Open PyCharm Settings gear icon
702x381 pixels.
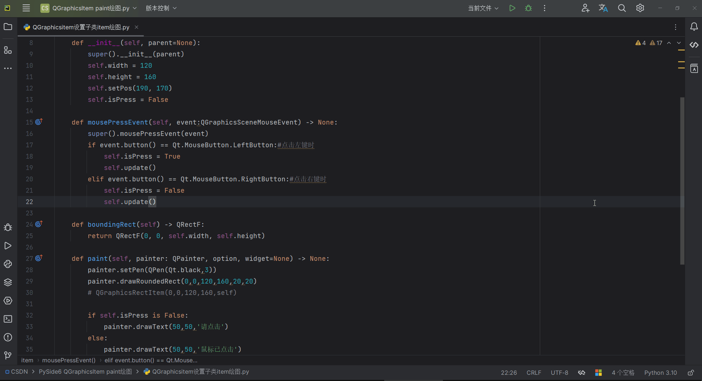[x=640, y=8]
